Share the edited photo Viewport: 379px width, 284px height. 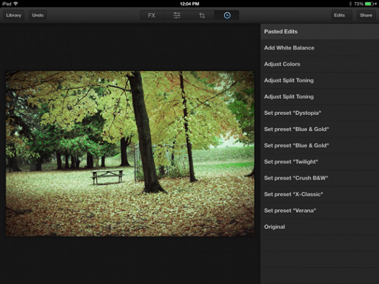coord(366,15)
